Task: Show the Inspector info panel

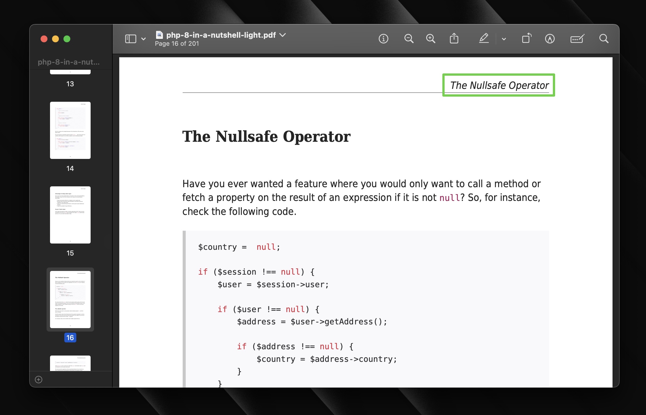Action: click(x=383, y=39)
